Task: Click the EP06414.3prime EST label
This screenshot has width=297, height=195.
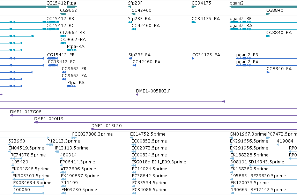Action: (x=77, y=162)
